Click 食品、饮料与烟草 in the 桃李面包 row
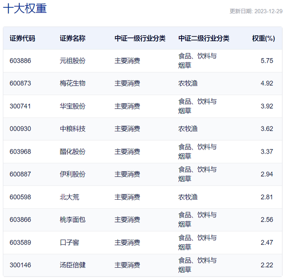Image resolution: width=285 pixels, height=279 pixels. (197, 220)
